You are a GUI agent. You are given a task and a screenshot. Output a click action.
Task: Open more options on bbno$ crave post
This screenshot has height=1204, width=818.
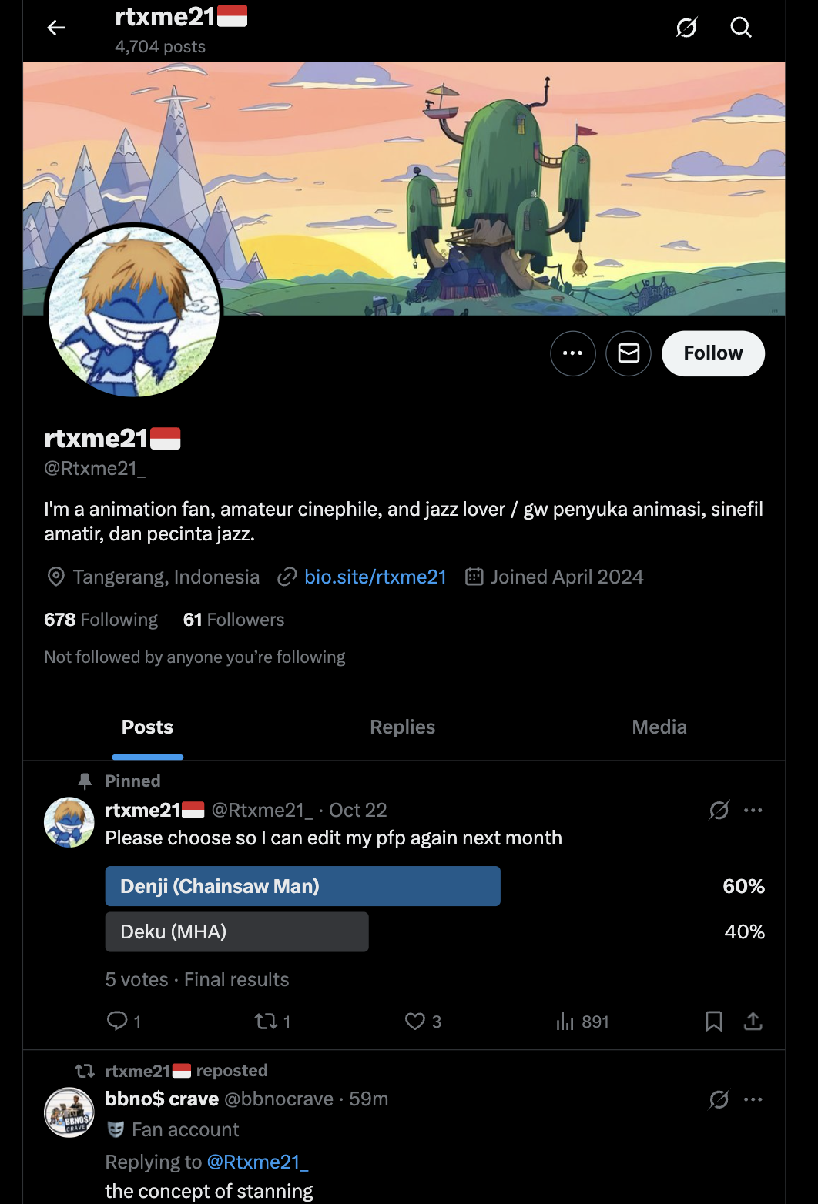[x=753, y=1099]
